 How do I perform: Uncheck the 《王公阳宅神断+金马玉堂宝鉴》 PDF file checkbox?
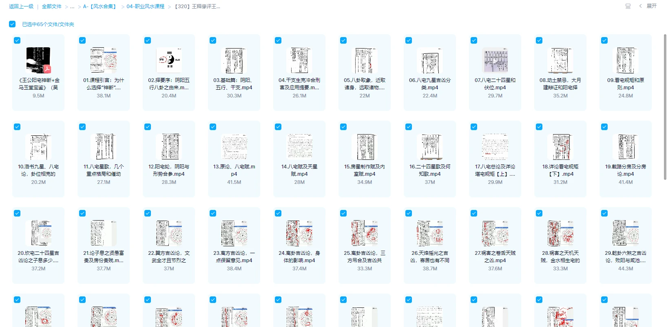click(x=17, y=40)
